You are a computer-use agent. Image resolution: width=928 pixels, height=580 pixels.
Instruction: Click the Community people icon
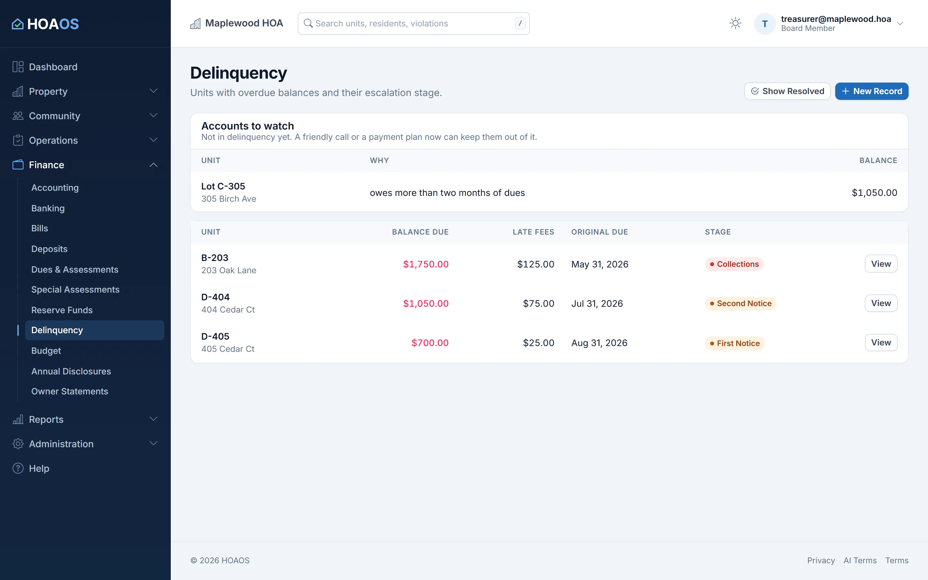point(18,116)
